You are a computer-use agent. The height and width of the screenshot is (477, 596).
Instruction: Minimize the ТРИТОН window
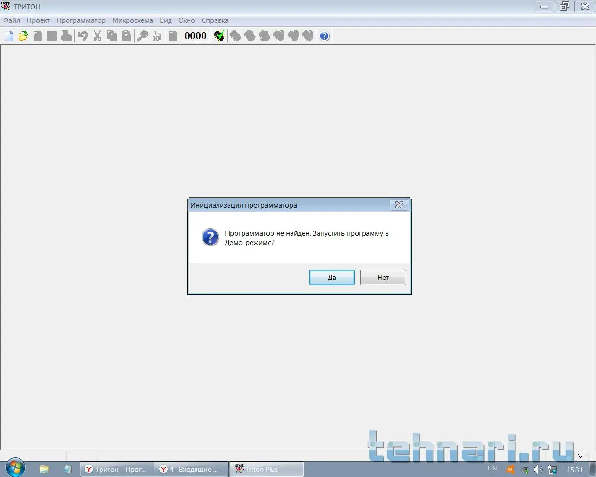544,7
